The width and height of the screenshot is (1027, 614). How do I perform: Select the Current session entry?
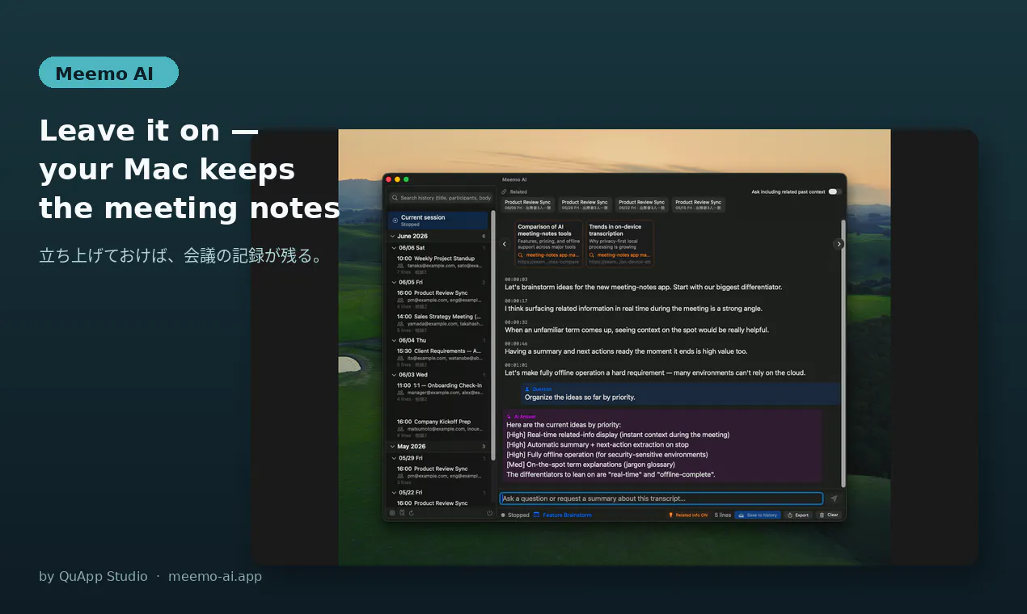click(x=437, y=221)
